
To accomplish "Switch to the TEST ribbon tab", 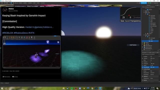I will (x=34, y=3).
